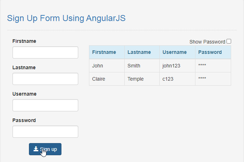Focus the Firstname input field
This screenshot has width=244, height=162.
point(45,52)
